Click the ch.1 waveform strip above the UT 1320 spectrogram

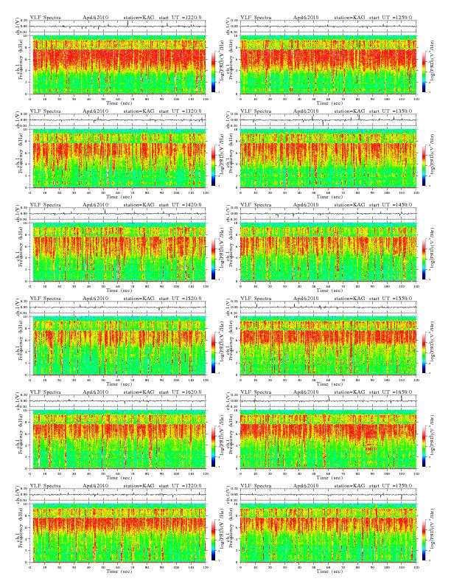(118, 120)
